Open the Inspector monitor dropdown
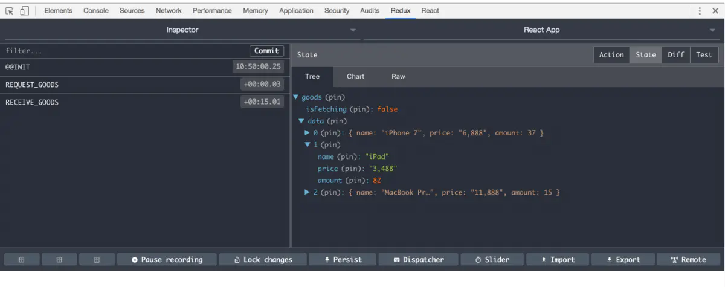 182,30
